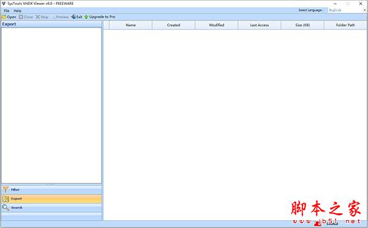Click the Export folder icon in sidebar
Screen dimensions: 368x228
[5, 199]
